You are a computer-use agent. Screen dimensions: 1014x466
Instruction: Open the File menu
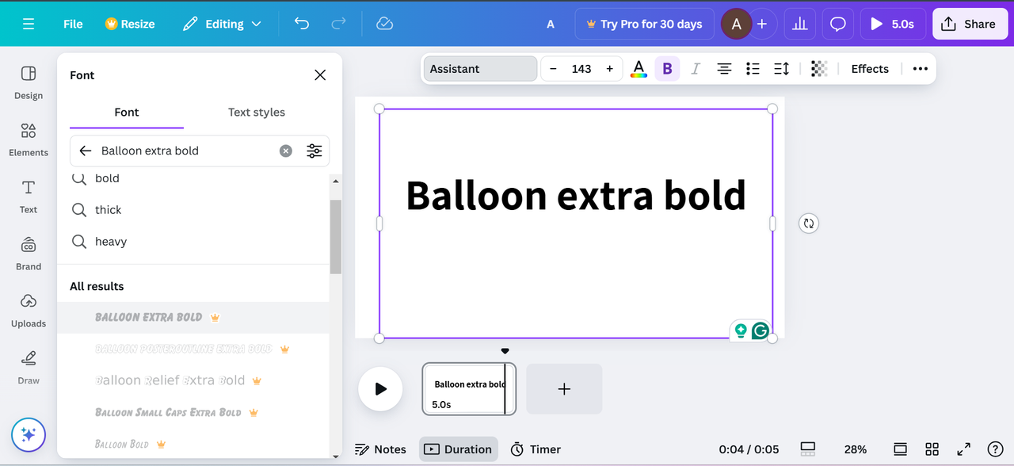point(73,24)
